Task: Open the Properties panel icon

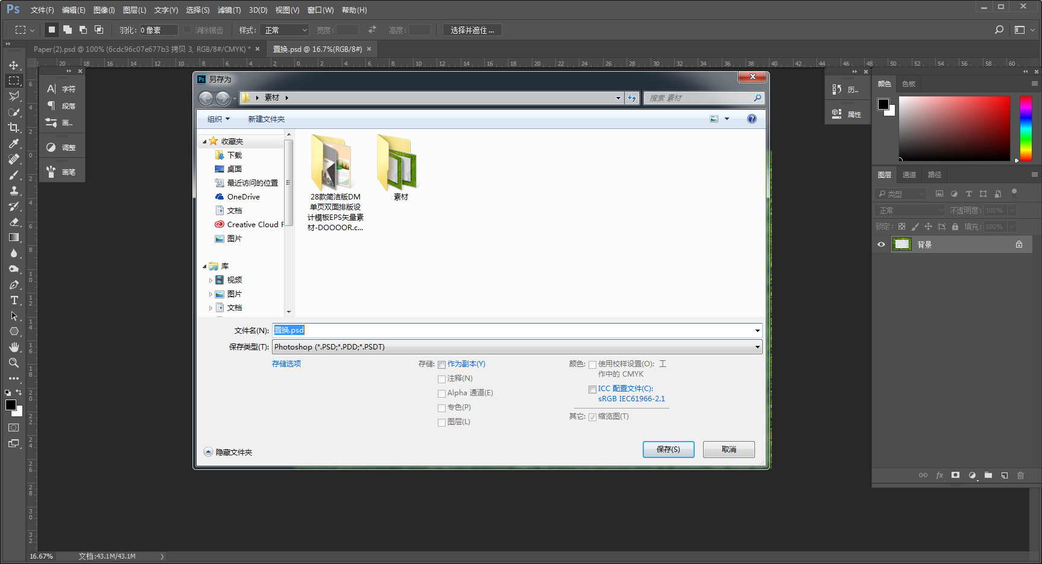Action: point(837,114)
